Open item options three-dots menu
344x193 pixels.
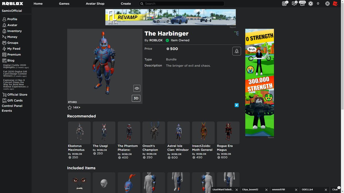(x=236, y=33)
